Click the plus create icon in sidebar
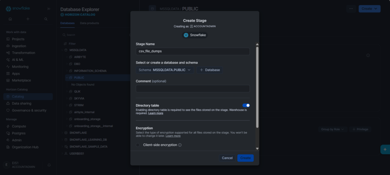Screen dimensions: 390x175 click(28, 19)
